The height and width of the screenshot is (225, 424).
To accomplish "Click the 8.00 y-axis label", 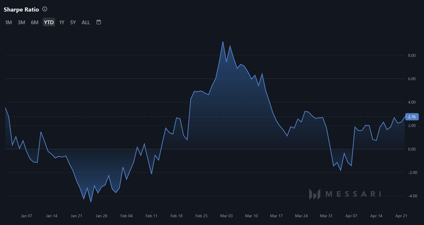I will (412, 55).
